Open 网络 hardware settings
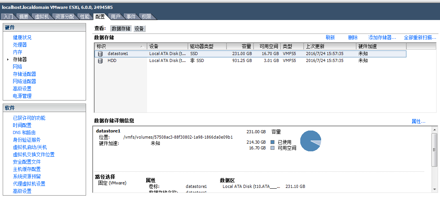 tap(17, 67)
